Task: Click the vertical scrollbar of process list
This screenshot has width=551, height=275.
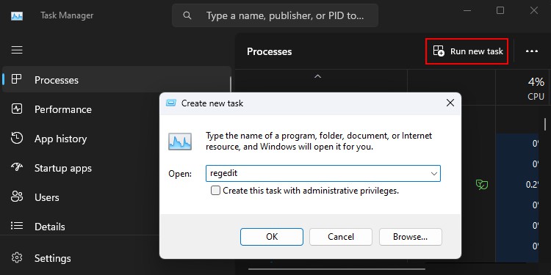Action: [x=545, y=124]
